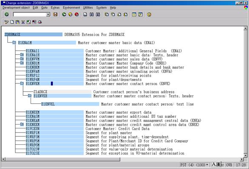This screenshot has height=169, width=249.
Task: Click the Cut scissors icon
Action: coord(23,22)
